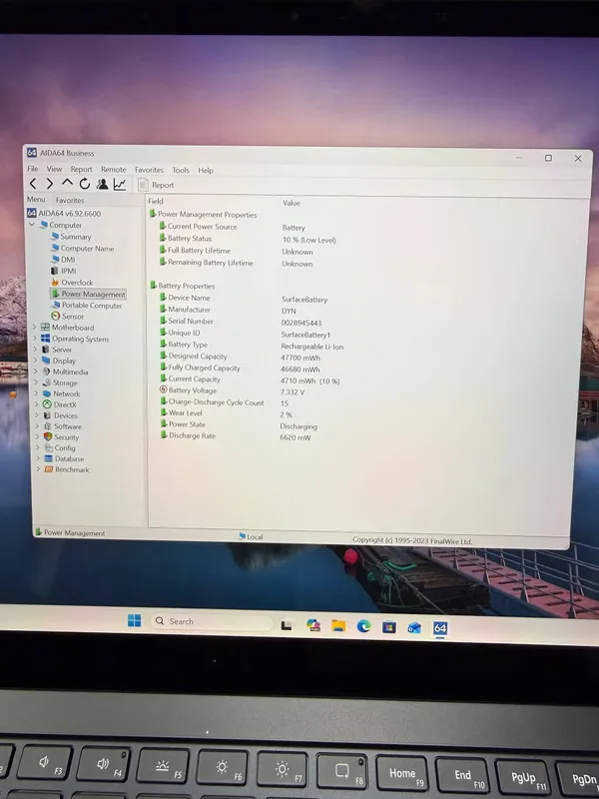Expand the Network tree node

pyautogui.click(x=36, y=394)
